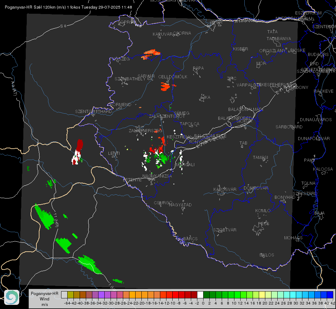Select the white swatch in the wind legend

coord(200,295)
